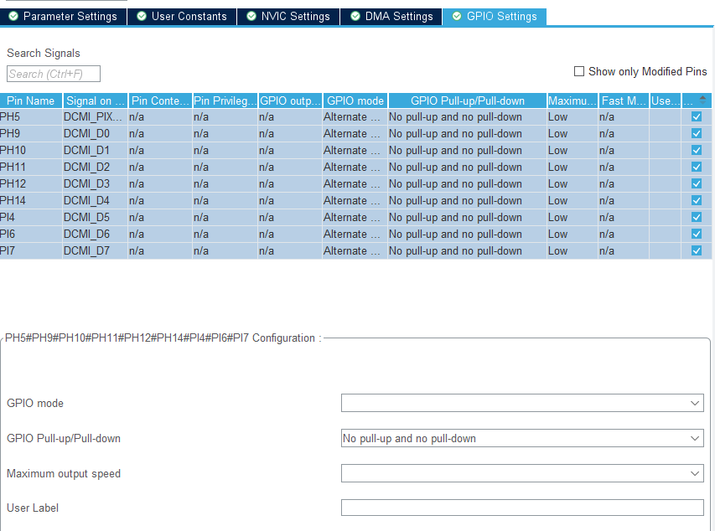This screenshot has height=531, width=715.
Task: Click the DCMI_D2 signal cell
Action: tap(95, 168)
